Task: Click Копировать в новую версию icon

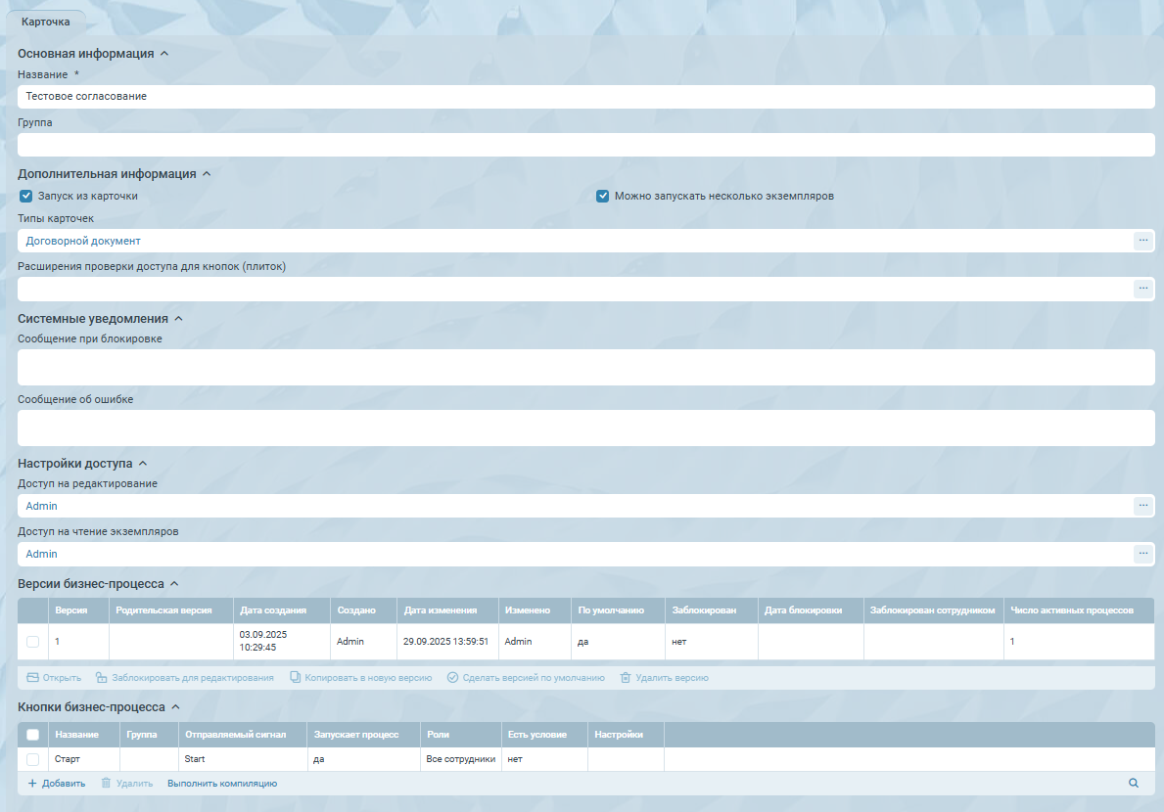Action: coord(295,678)
